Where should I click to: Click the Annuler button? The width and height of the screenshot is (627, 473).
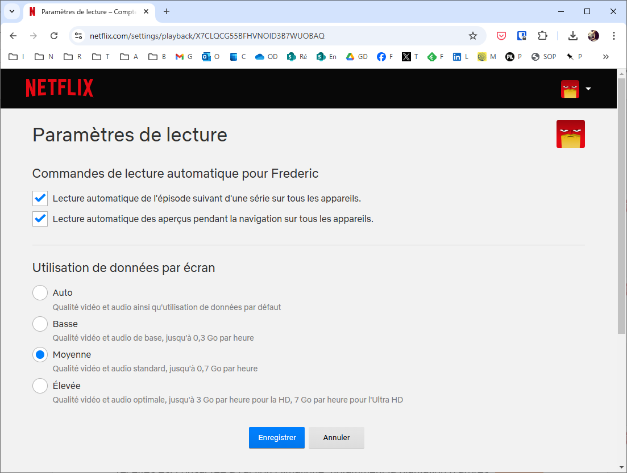[337, 438]
